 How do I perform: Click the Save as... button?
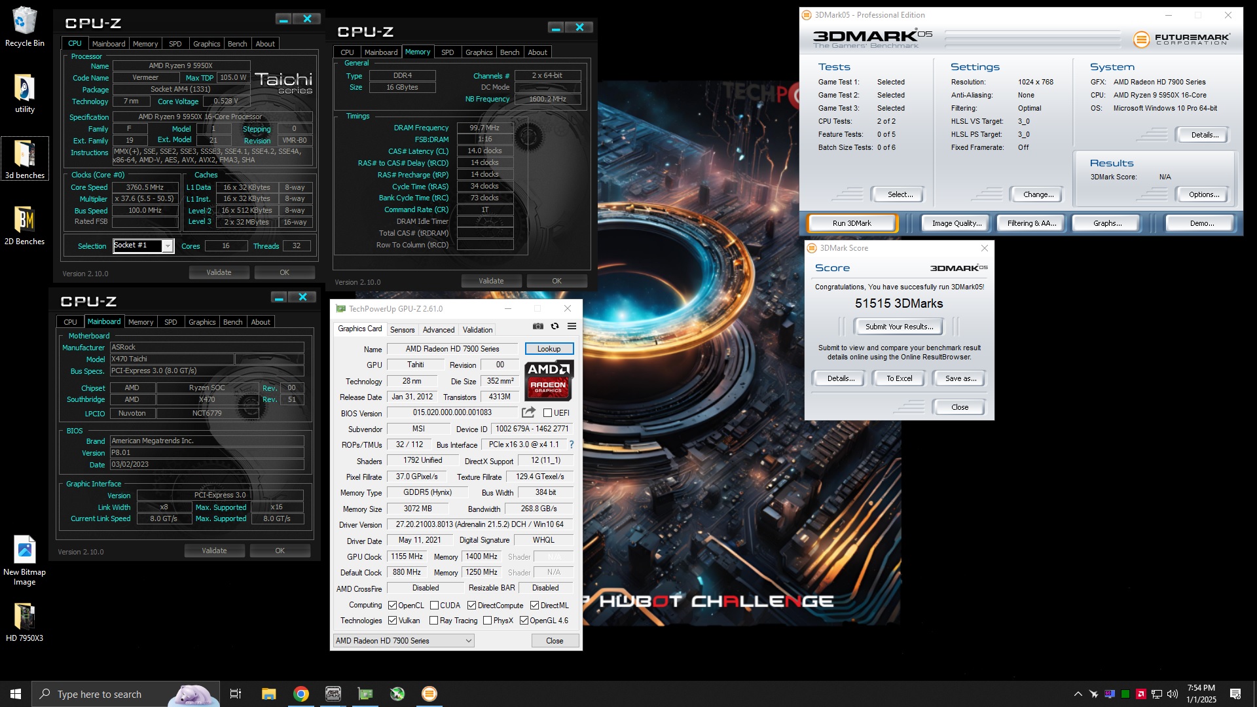click(x=960, y=378)
